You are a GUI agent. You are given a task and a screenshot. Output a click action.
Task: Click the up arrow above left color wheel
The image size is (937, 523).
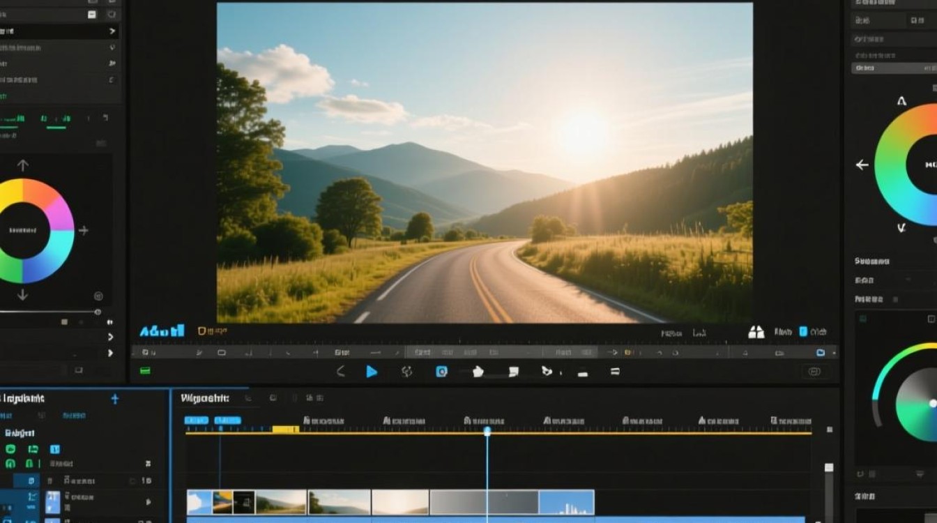(x=23, y=165)
